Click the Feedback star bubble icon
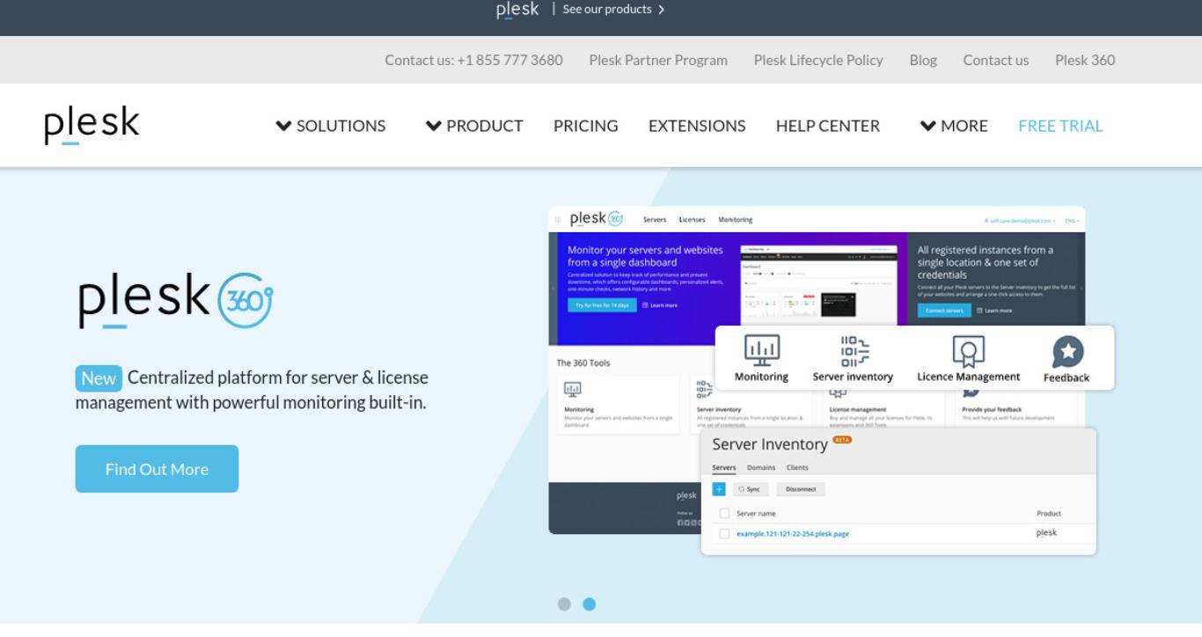 pyautogui.click(x=1068, y=352)
